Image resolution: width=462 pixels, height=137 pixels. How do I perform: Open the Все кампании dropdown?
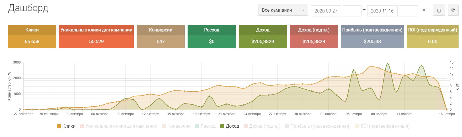pos(283,10)
